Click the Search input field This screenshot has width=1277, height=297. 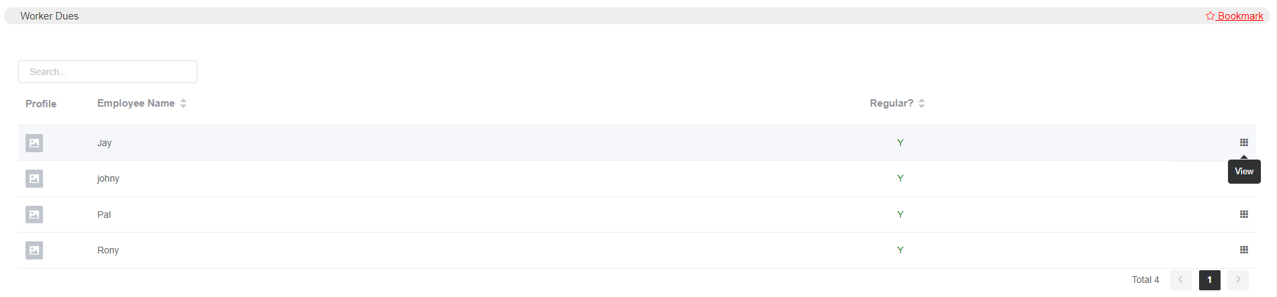(x=107, y=72)
